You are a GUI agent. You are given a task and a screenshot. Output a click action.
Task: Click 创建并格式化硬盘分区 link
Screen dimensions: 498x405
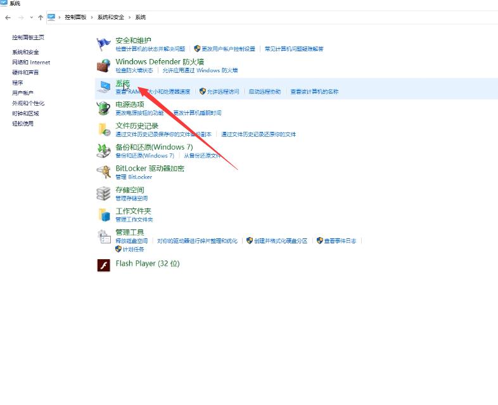click(281, 241)
